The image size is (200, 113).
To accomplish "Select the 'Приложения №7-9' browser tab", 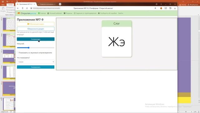I will click(26, 4).
